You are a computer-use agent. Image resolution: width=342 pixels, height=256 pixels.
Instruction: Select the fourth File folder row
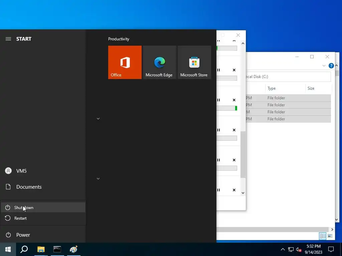[288, 119]
